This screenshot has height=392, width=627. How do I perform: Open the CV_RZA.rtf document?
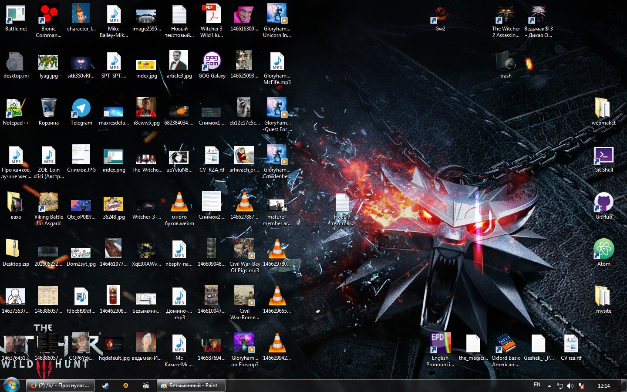(x=212, y=159)
